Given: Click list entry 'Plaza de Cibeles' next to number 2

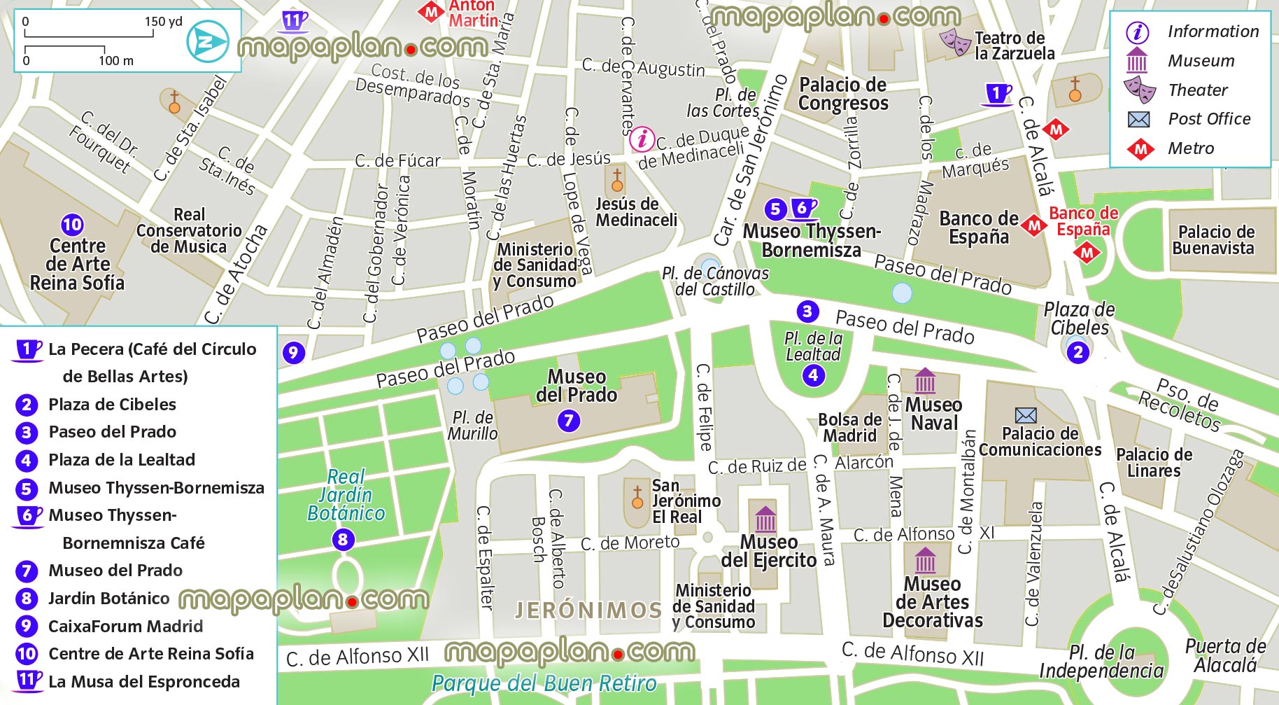Looking at the screenshot, I should tap(112, 405).
